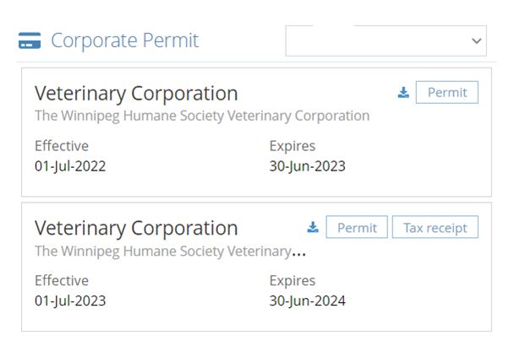Open the dropdown beside Corporate Permit heading

(386, 41)
